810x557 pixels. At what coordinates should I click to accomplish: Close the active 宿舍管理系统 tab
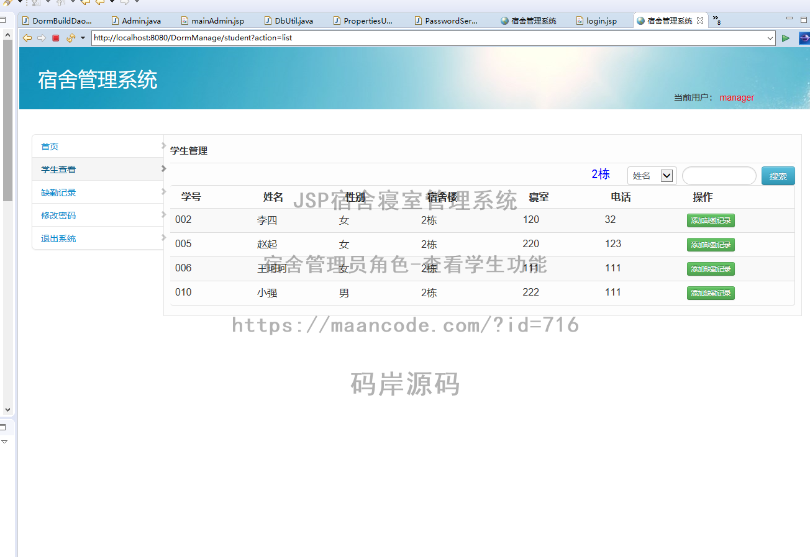coord(700,20)
